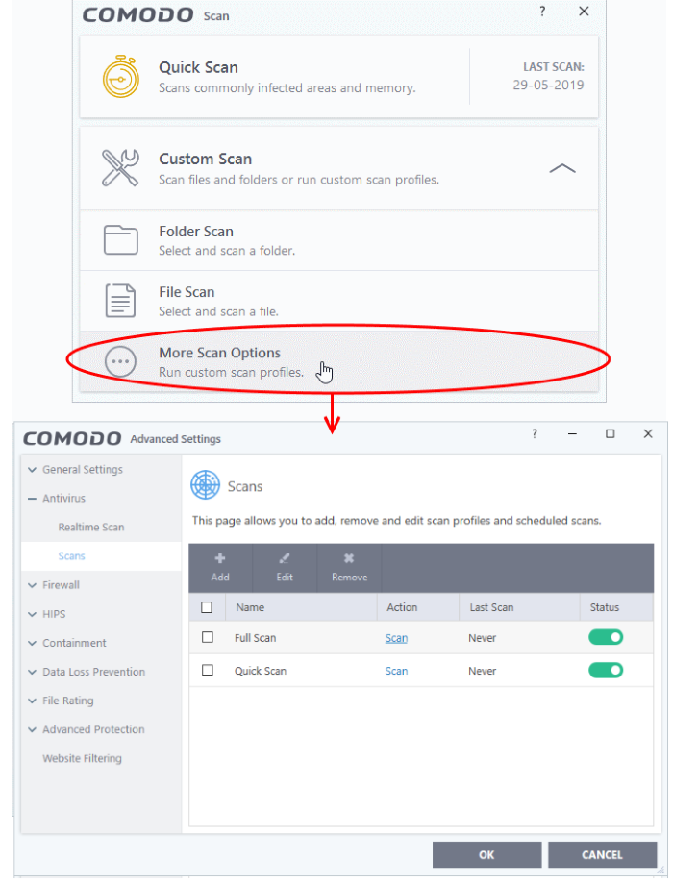673x885 pixels.
Task: Click the Folder Scan folder icon
Action: click(121, 240)
